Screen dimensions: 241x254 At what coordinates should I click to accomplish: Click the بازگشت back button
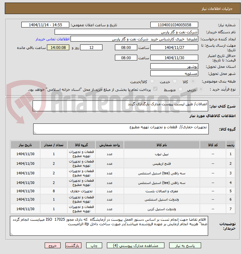point(73,245)
